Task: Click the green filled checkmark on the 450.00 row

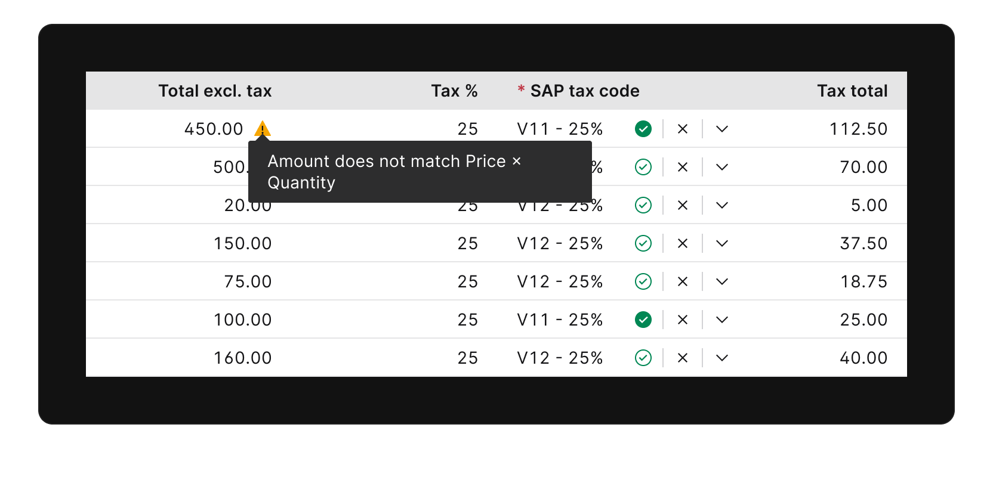Action: click(643, 128)
